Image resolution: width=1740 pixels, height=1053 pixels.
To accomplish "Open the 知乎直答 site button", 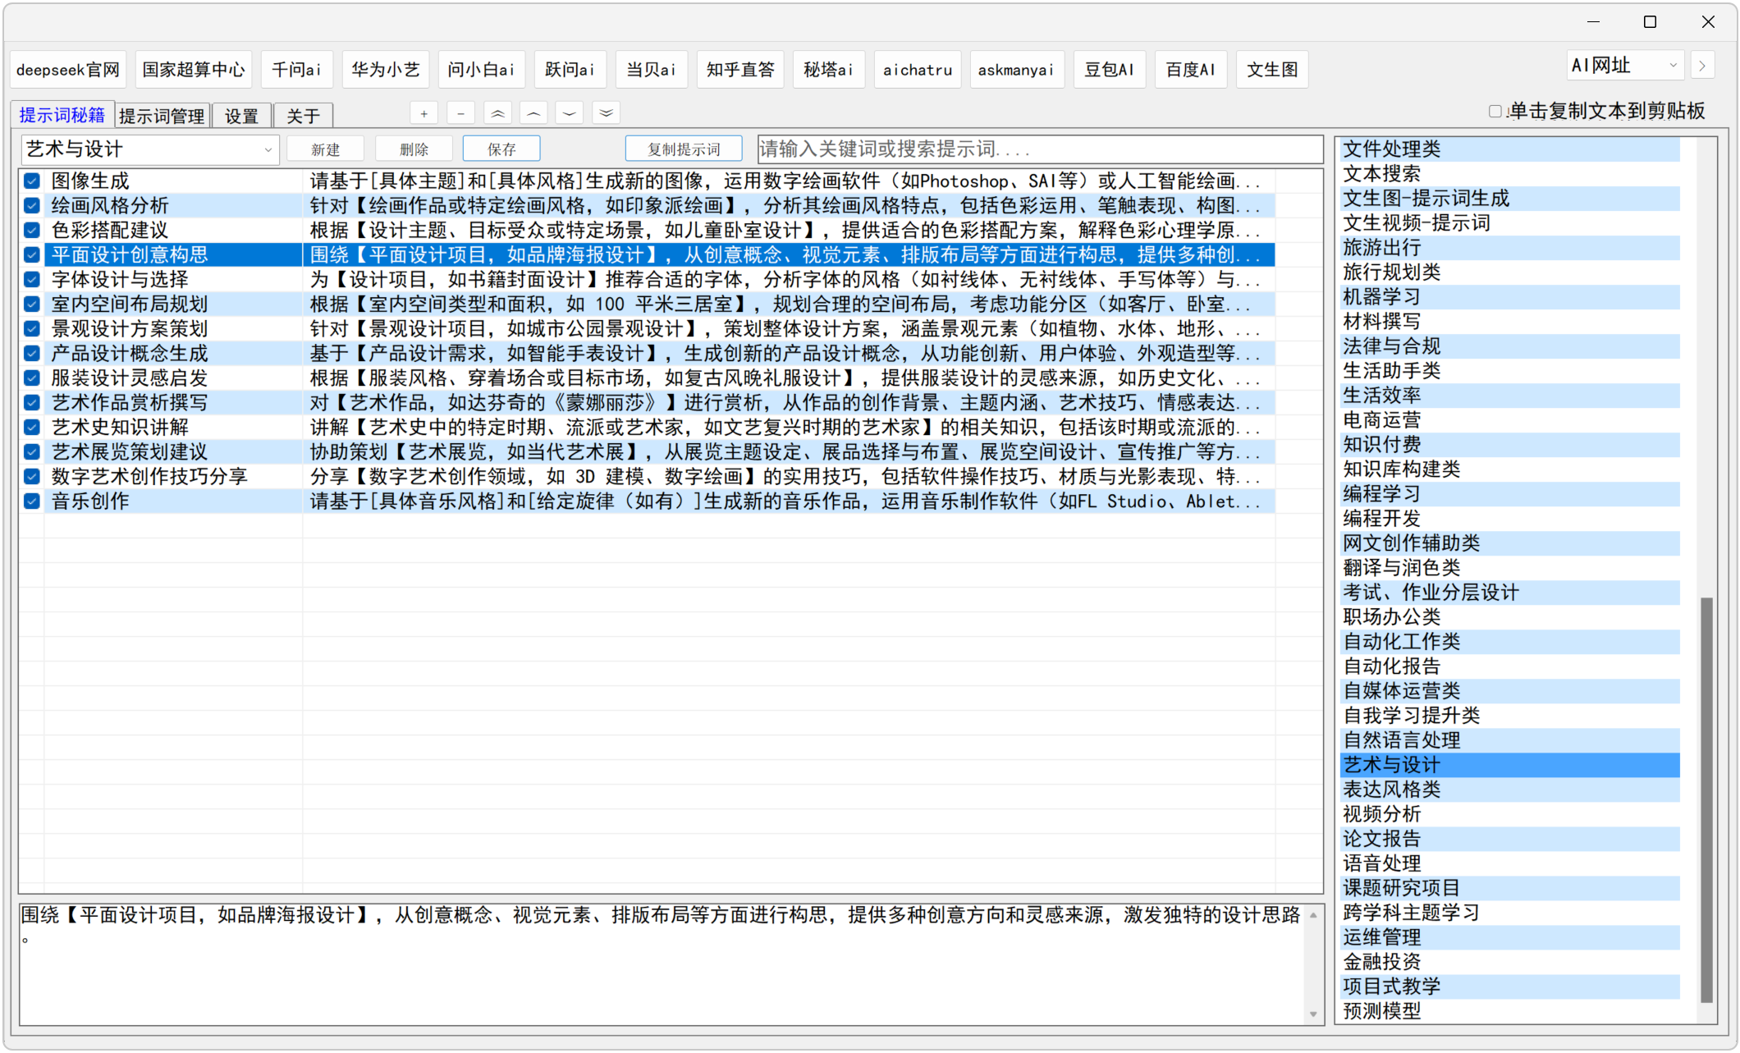I will (x=740, y=70).
